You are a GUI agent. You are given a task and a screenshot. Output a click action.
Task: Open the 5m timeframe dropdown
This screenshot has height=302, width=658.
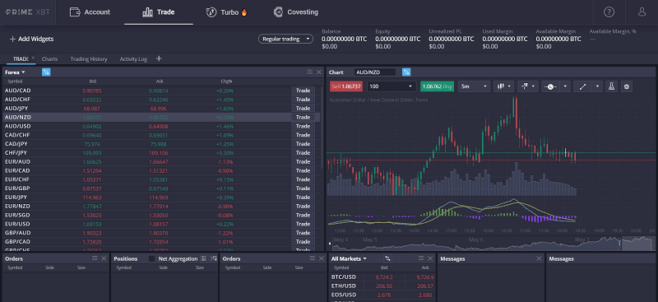[475, 86]
